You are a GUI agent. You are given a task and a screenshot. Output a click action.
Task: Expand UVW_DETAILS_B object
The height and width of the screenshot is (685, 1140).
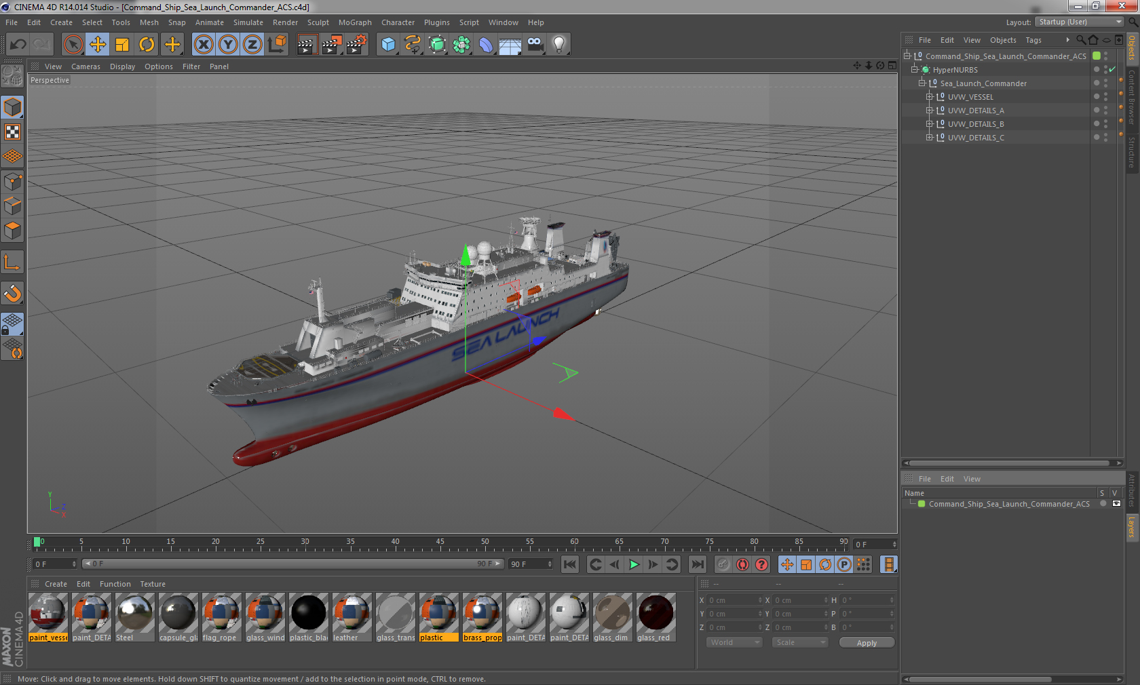930,123
